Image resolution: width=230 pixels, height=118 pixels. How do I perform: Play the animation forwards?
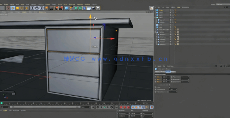[x=105, y=107]
